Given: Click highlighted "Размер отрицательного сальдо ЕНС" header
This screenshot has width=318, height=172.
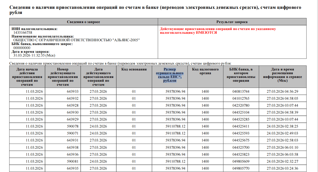Looking at the screenshot, I should tap(169, 75).
